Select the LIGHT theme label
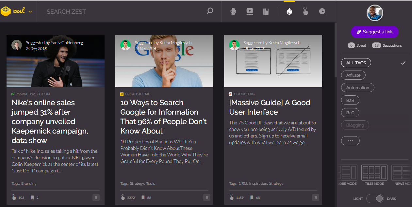The height and width of the screenshot is (207, 412). pos(358,199)
